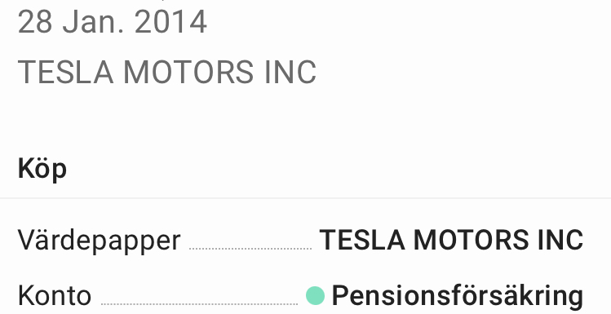Click the word INC in the gray header
Viewport: 611px width, 314px height.
[x=290, y=73]
